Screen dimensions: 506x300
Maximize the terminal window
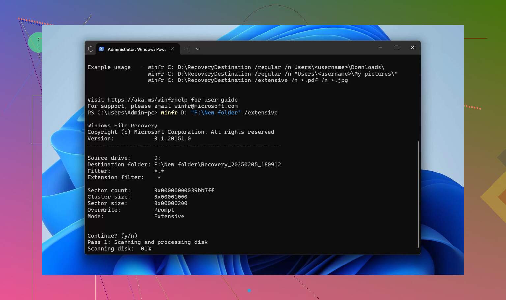(396, 48)
